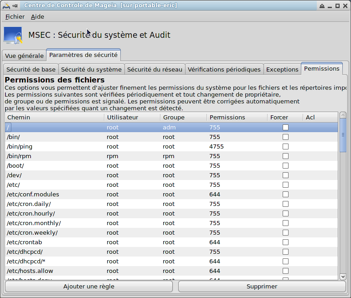Click the Mageia window menu icon in title bar

coord(6,5)
